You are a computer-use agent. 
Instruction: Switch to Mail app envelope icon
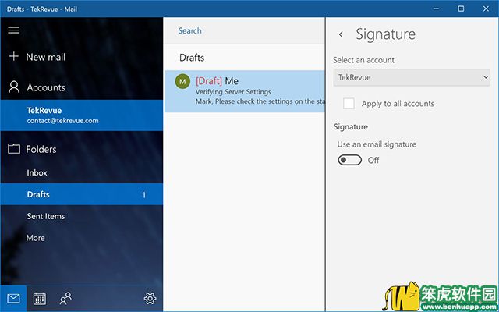pyautogui.click(x=13, y=298)
